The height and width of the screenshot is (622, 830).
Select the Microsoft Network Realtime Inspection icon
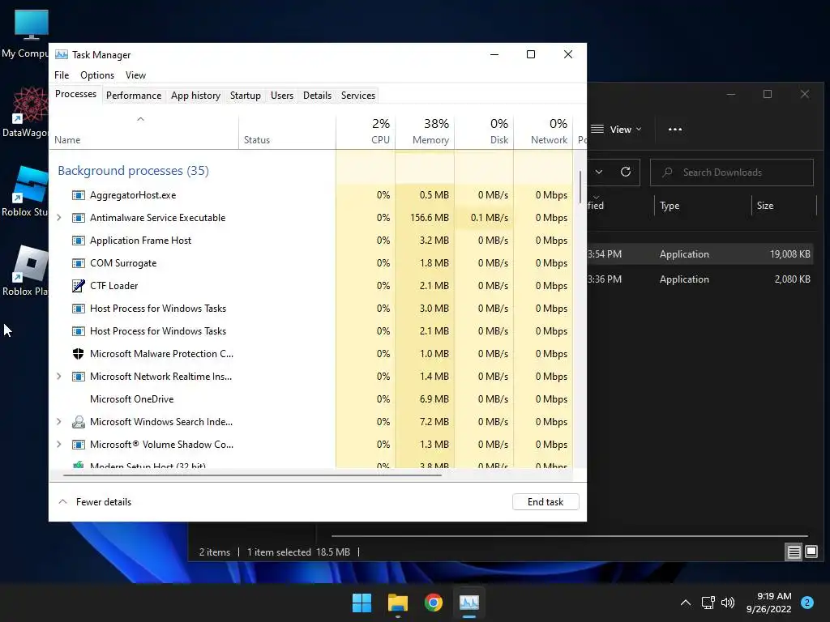click(x=79, y=377)
